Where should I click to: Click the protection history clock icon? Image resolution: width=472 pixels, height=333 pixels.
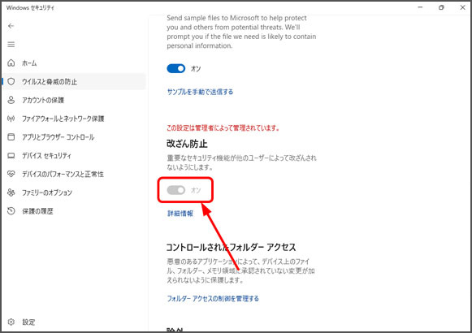click(x=11, y=211)
